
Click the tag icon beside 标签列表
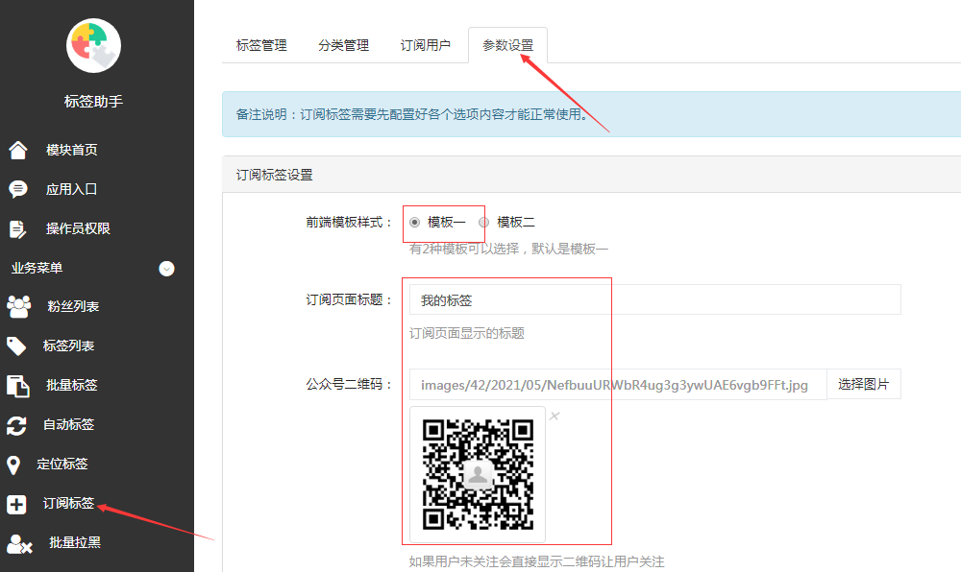[x=16, y=346]
